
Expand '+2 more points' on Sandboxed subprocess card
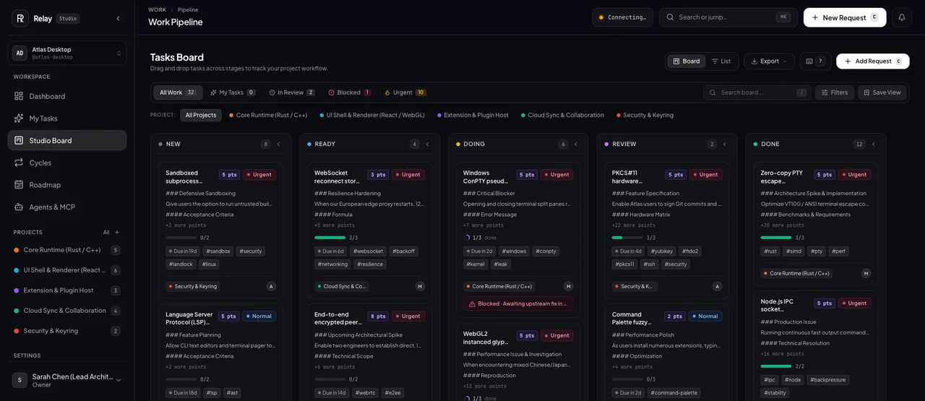(x=187, y=225)
